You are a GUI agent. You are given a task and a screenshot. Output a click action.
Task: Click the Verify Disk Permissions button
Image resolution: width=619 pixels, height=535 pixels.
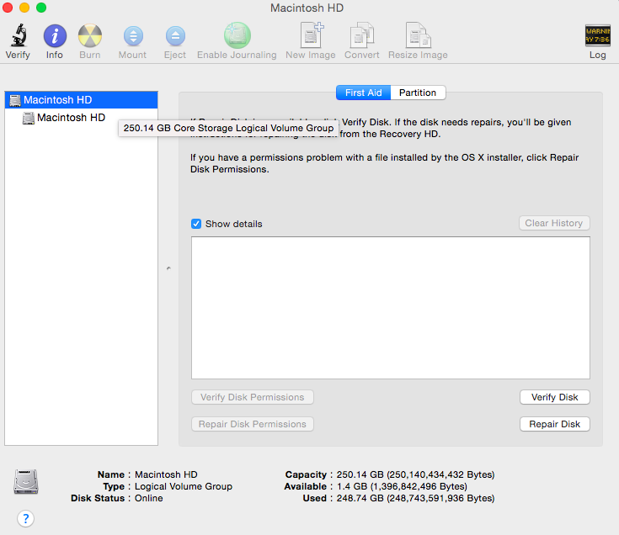point(253,397)
